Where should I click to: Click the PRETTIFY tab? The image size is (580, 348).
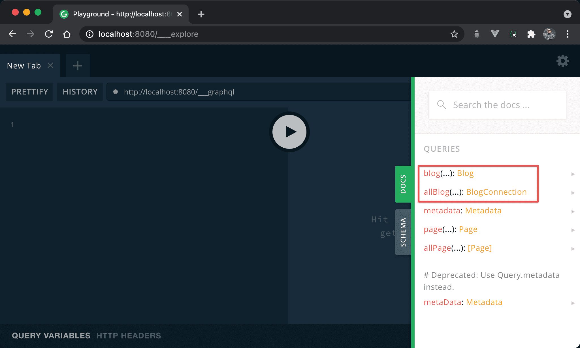(x=29, y=92)
